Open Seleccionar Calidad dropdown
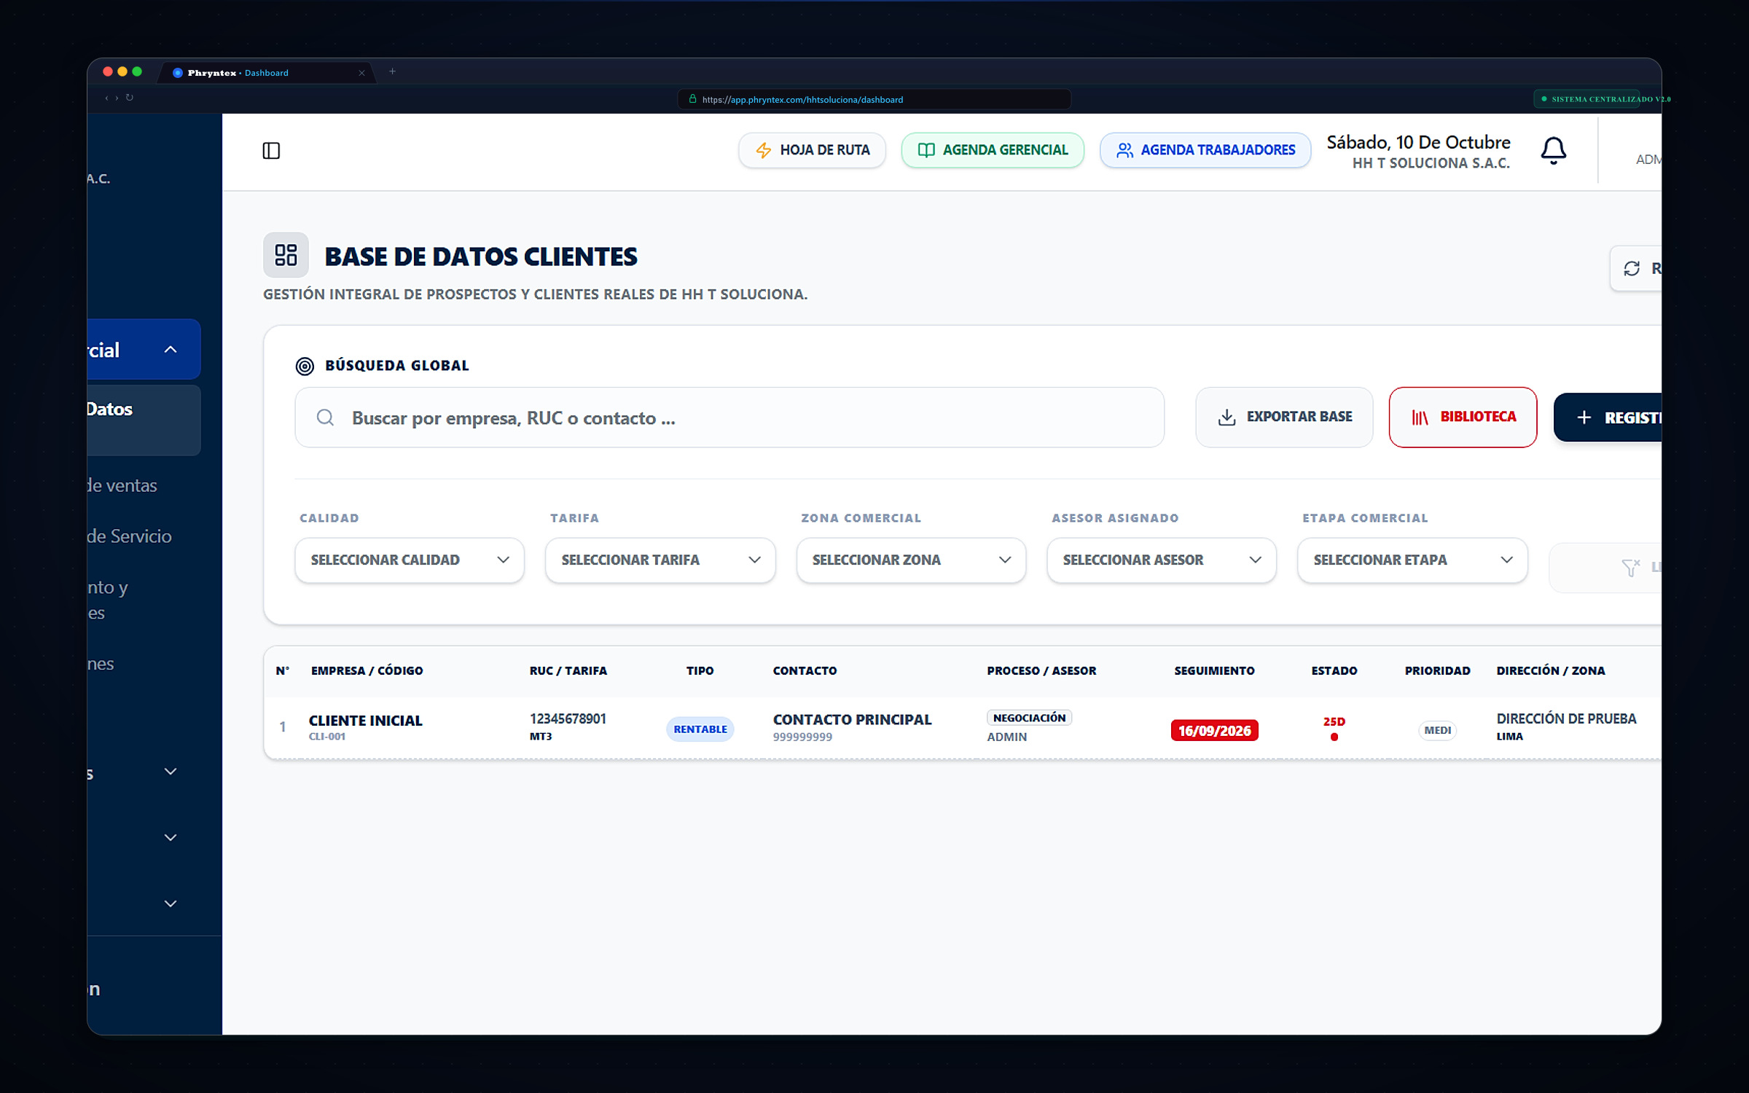Screen dimensions: 1749x1093 410,560
